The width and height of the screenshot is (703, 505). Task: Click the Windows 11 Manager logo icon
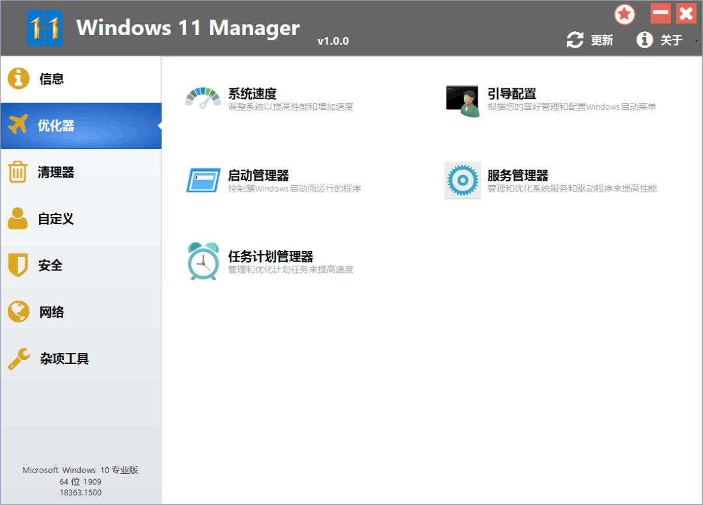tap(44, 28)
